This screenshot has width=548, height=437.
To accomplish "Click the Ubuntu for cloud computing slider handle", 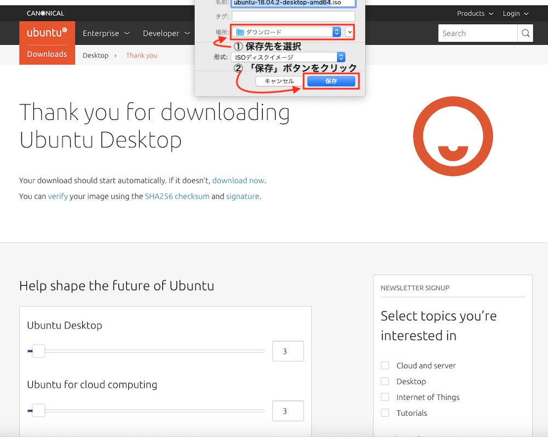I will 38,411.
